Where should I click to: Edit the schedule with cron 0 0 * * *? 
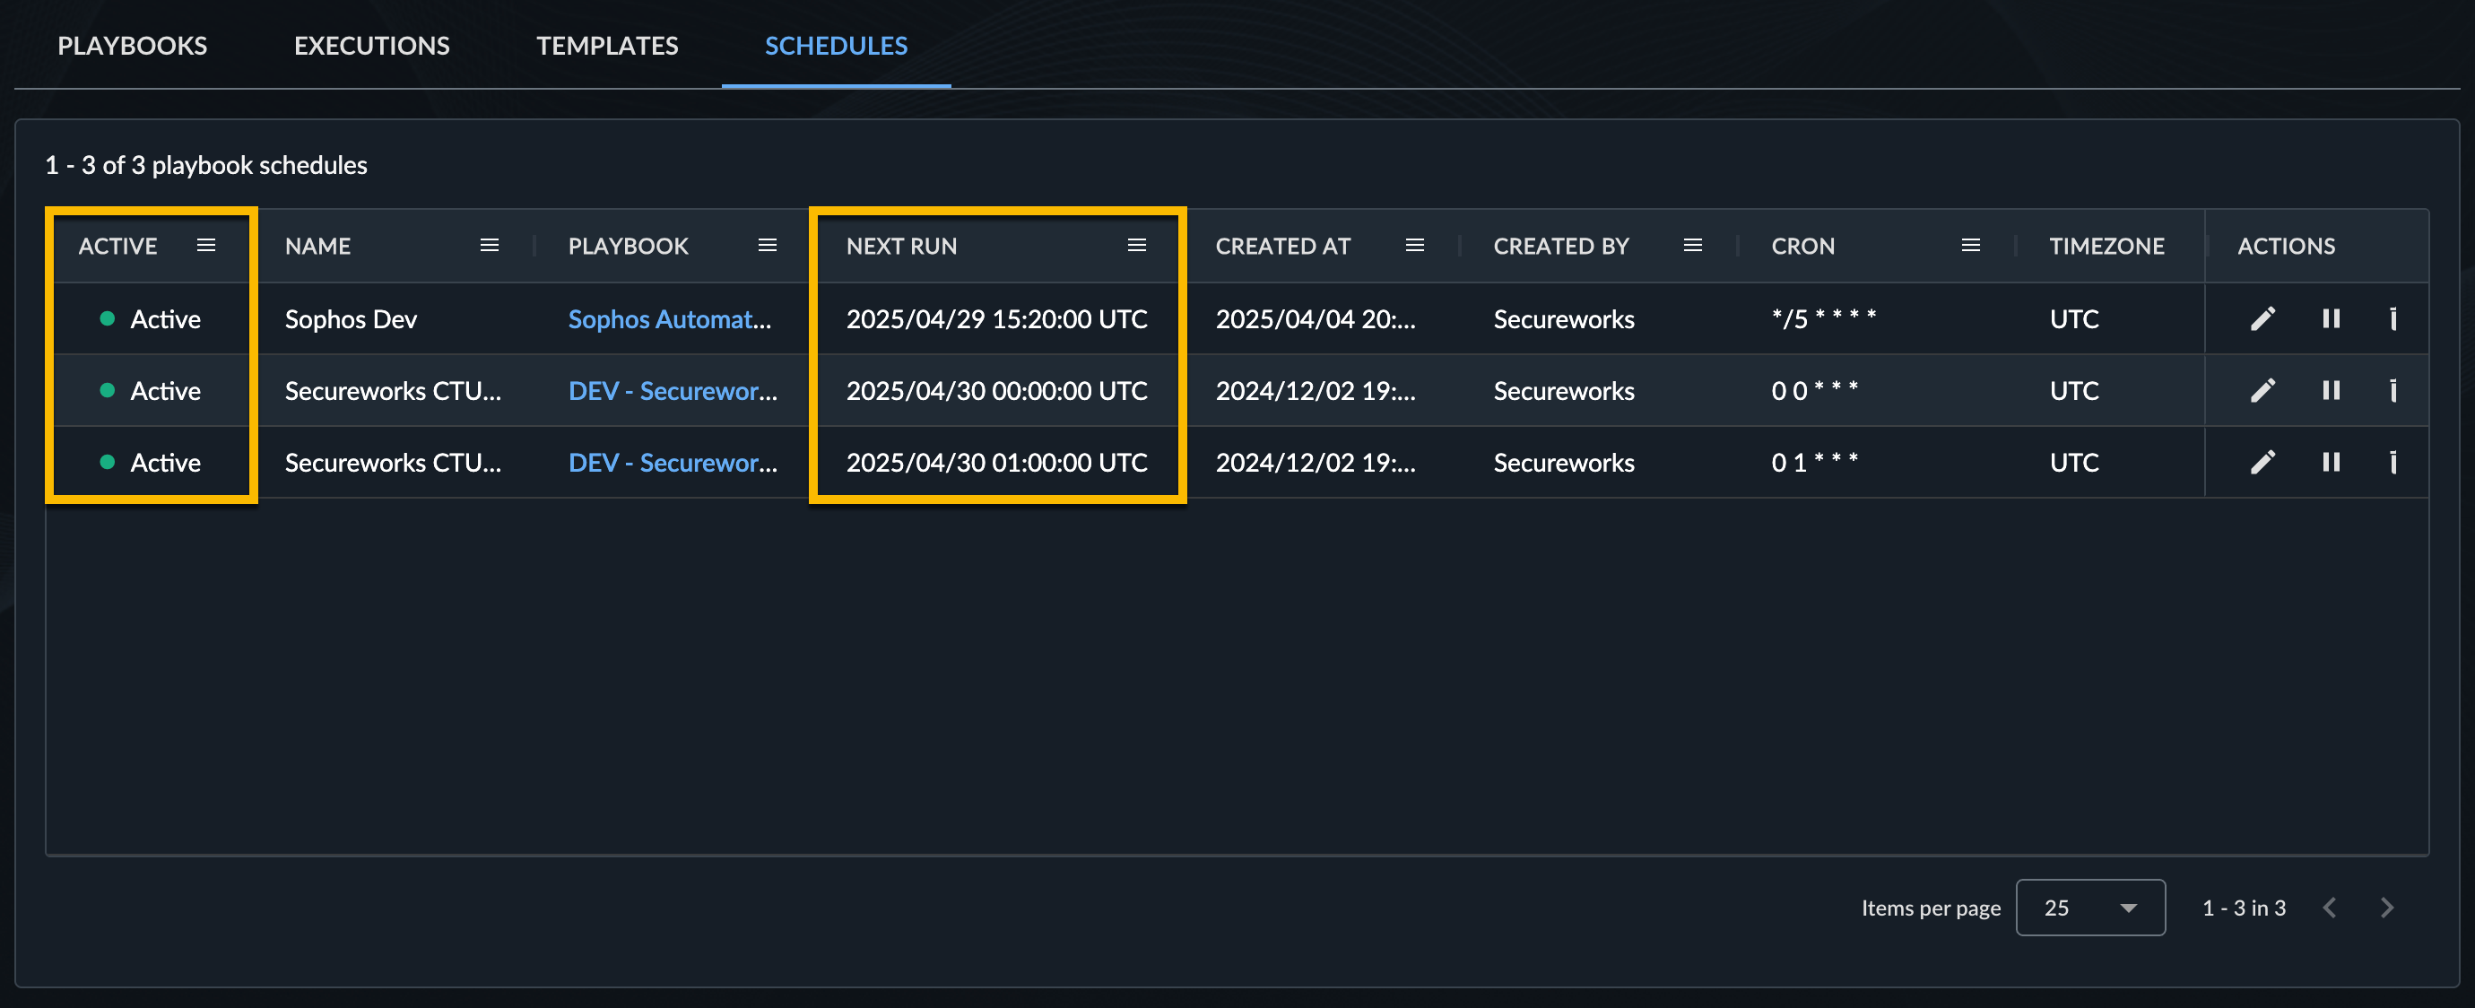tap(2262, 390)
